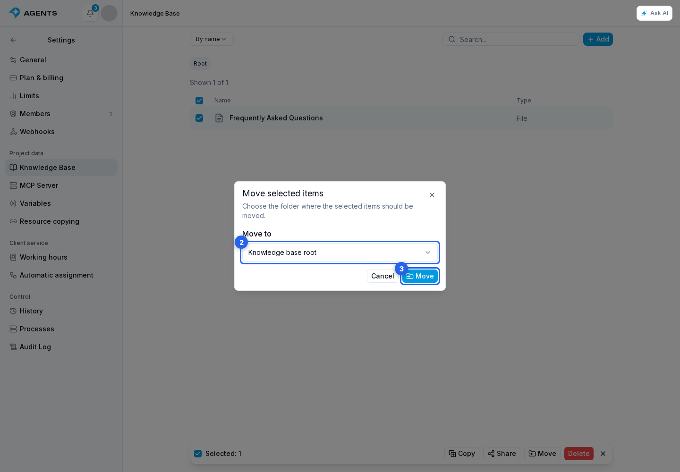Image resolution: width=680 pixels, height=472 pixels.
Task: Focus the Search input field
Action: point(511,39)
